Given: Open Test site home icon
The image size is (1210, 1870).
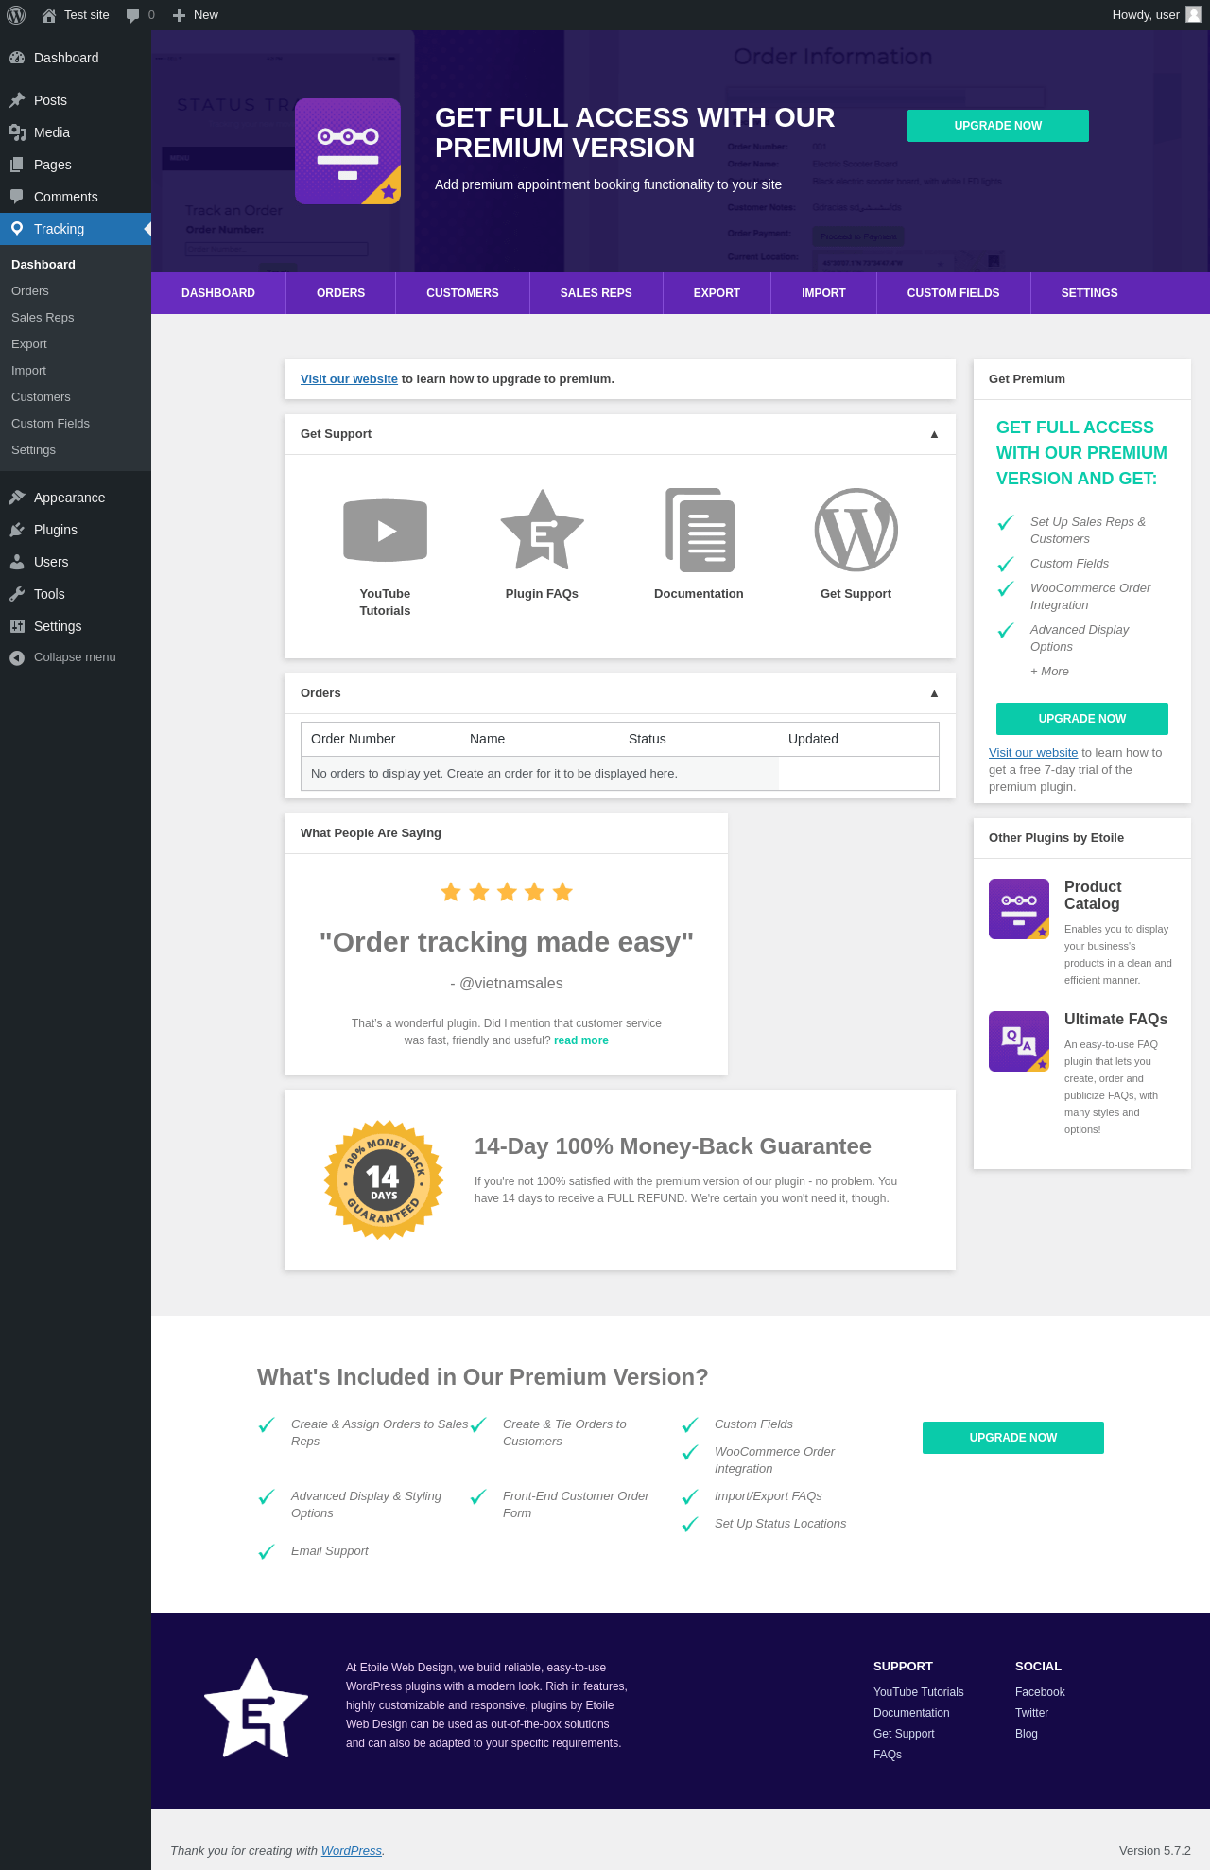Looking at the screenshot, I should (49, 15).
